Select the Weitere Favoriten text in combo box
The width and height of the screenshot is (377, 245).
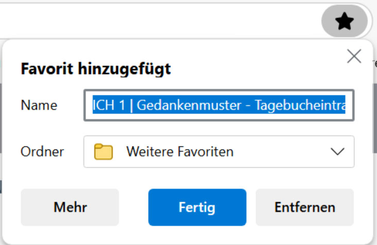click(180, 152)
